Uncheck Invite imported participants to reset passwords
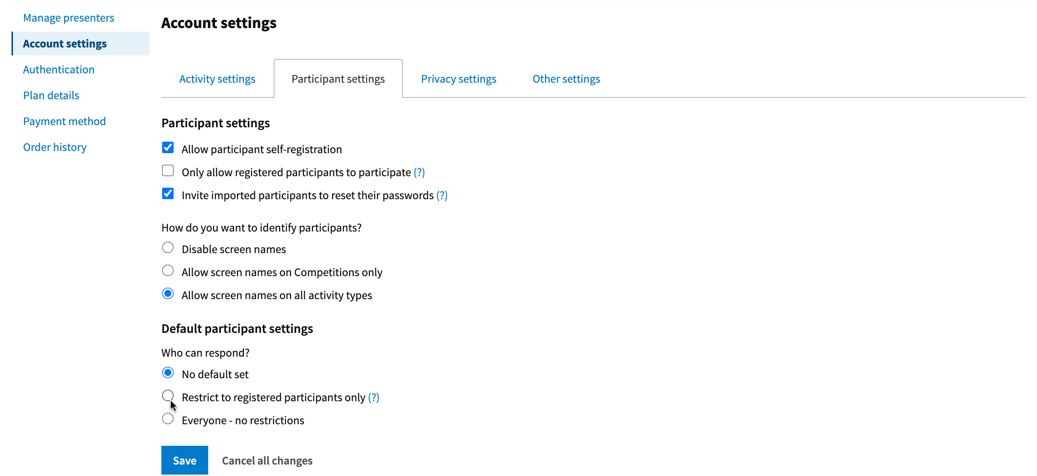 (168, 194)
